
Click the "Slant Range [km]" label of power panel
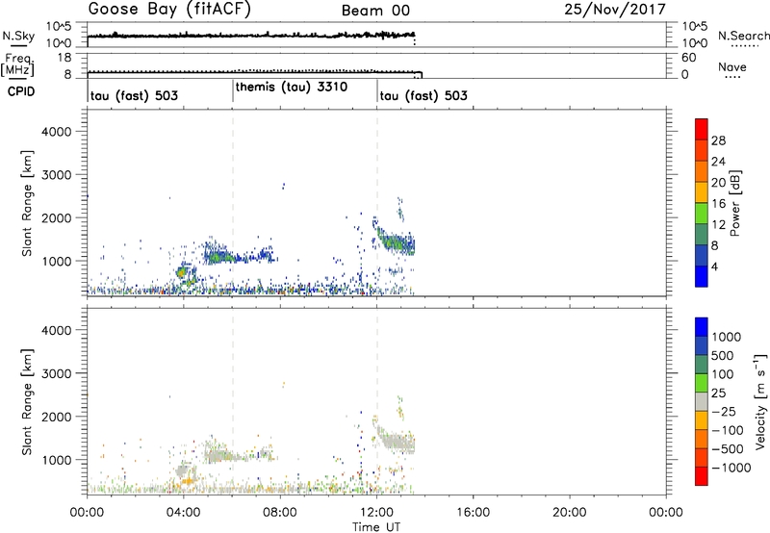click(x=27, y=203)
